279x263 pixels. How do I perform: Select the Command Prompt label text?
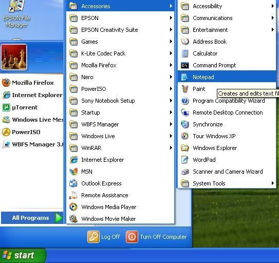click(214, 65)
